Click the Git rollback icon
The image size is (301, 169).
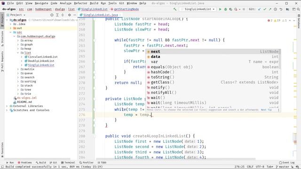tap(281, 9)
